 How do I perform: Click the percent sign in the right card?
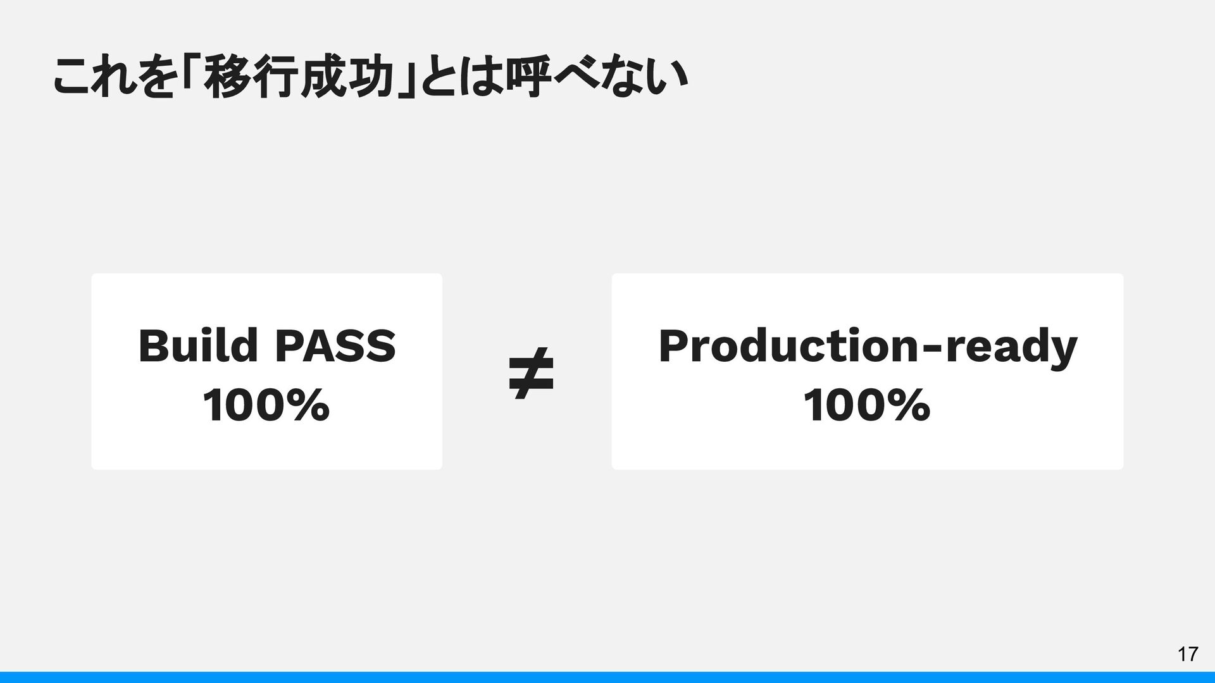(x=911, y=405)
